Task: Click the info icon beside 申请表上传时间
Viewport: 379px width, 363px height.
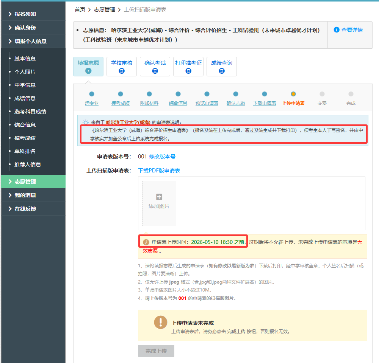Action: pyautogui.click(x=146, y=242)
